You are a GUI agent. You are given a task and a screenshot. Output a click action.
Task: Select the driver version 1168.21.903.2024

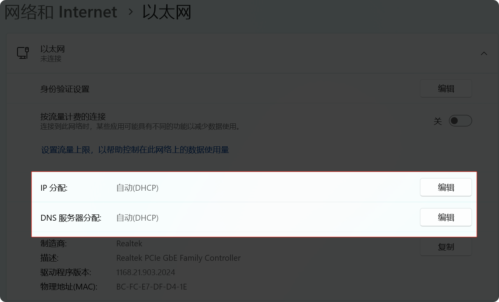146,272
